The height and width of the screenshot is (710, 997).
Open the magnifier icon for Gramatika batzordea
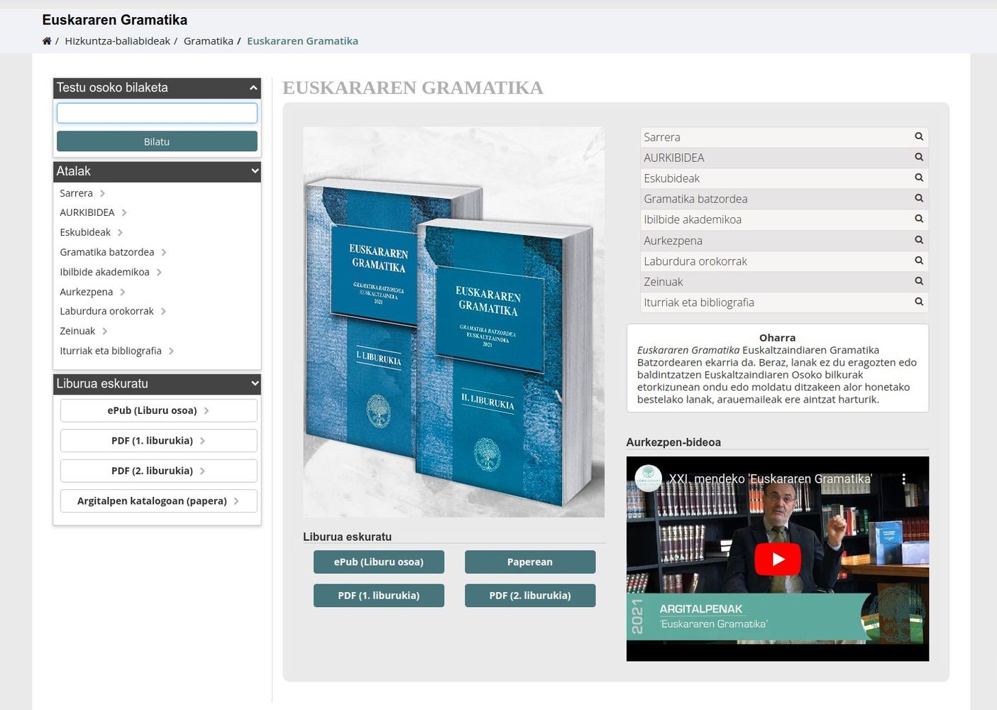pyautogui.click(x=919, y=198)
